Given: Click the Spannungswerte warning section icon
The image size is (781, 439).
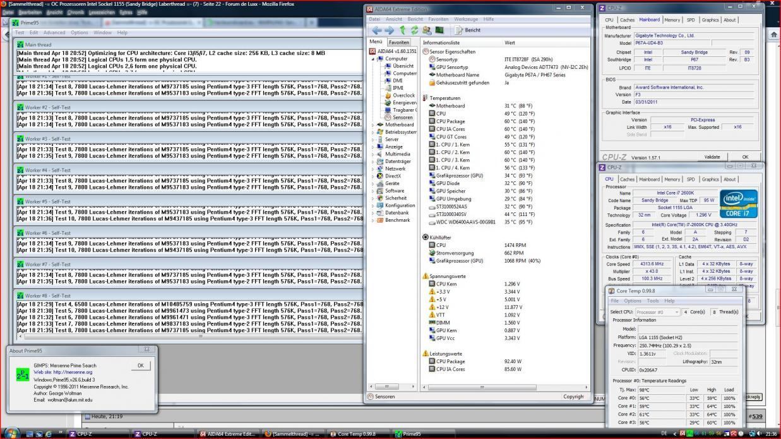Looking at the screenshot, I should coord(426,276).
